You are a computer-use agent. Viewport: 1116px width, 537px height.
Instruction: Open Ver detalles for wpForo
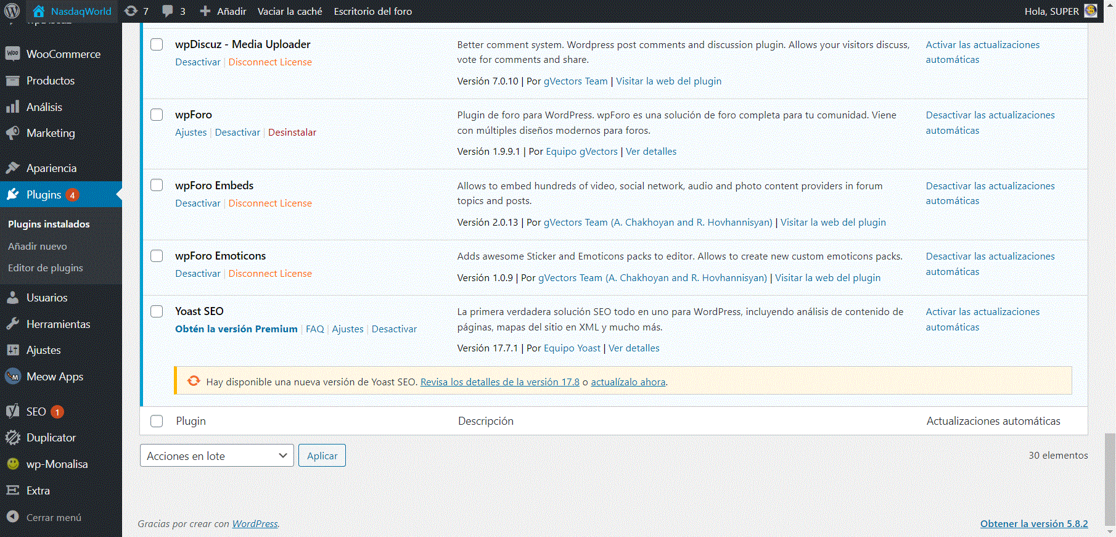[x=651, y=151]
